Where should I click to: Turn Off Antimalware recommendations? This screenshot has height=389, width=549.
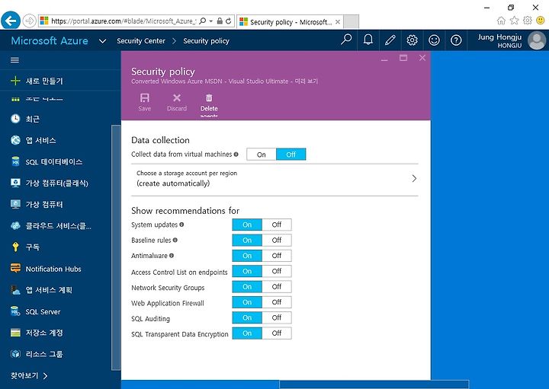(x=277, y=256)
